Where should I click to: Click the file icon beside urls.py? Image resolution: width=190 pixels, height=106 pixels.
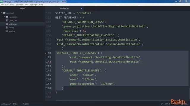point(7,27)
